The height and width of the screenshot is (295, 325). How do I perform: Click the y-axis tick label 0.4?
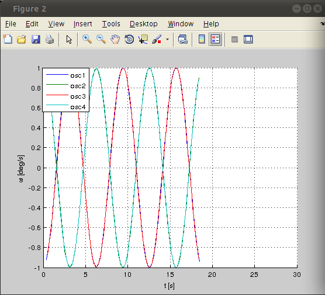click(36, 128)
